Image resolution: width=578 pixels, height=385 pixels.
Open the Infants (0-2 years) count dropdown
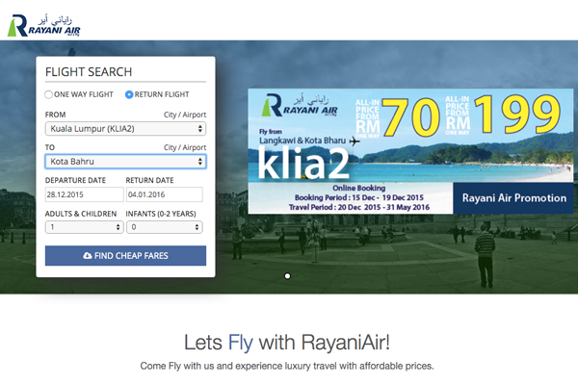pos(165,227)
